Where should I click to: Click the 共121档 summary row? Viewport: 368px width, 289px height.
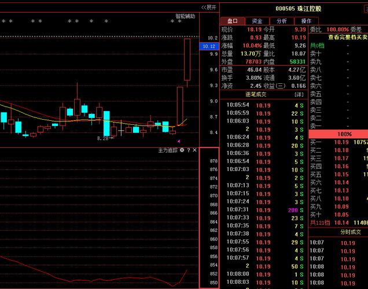coord(338,223)
